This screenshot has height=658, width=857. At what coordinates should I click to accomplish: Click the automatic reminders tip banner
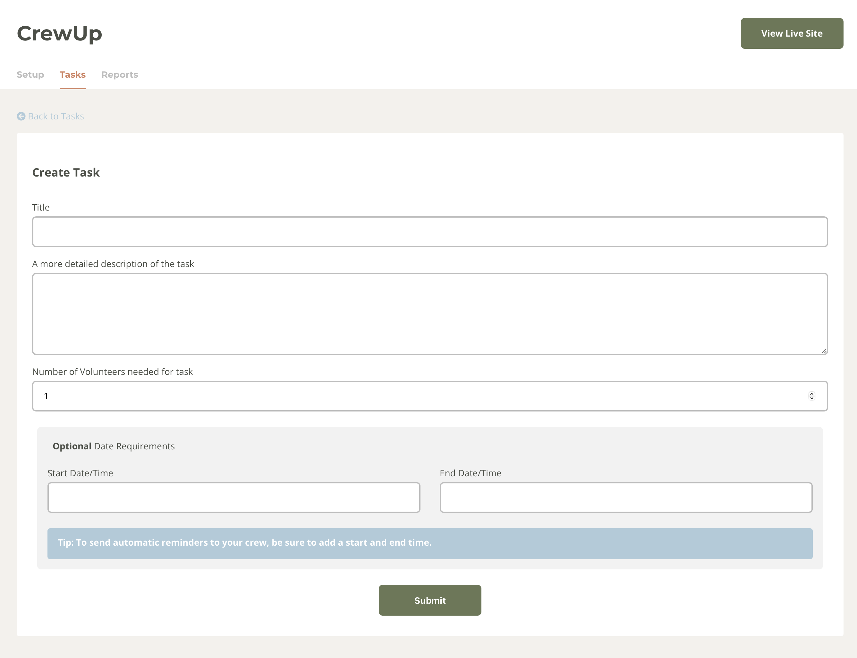pos(430,543)
